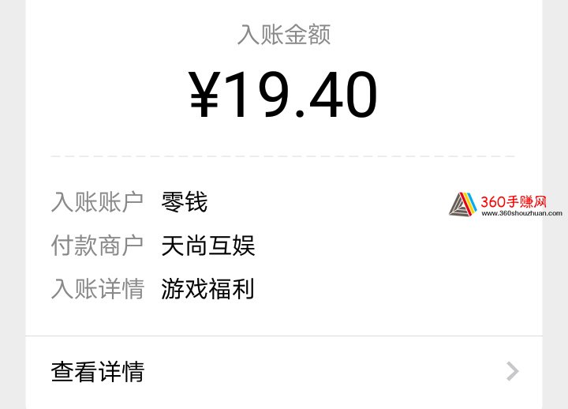The height and width of the screenshot is (409, 568).
Task: Select the 游戏福利 detail text
Action: click(207, 289)
